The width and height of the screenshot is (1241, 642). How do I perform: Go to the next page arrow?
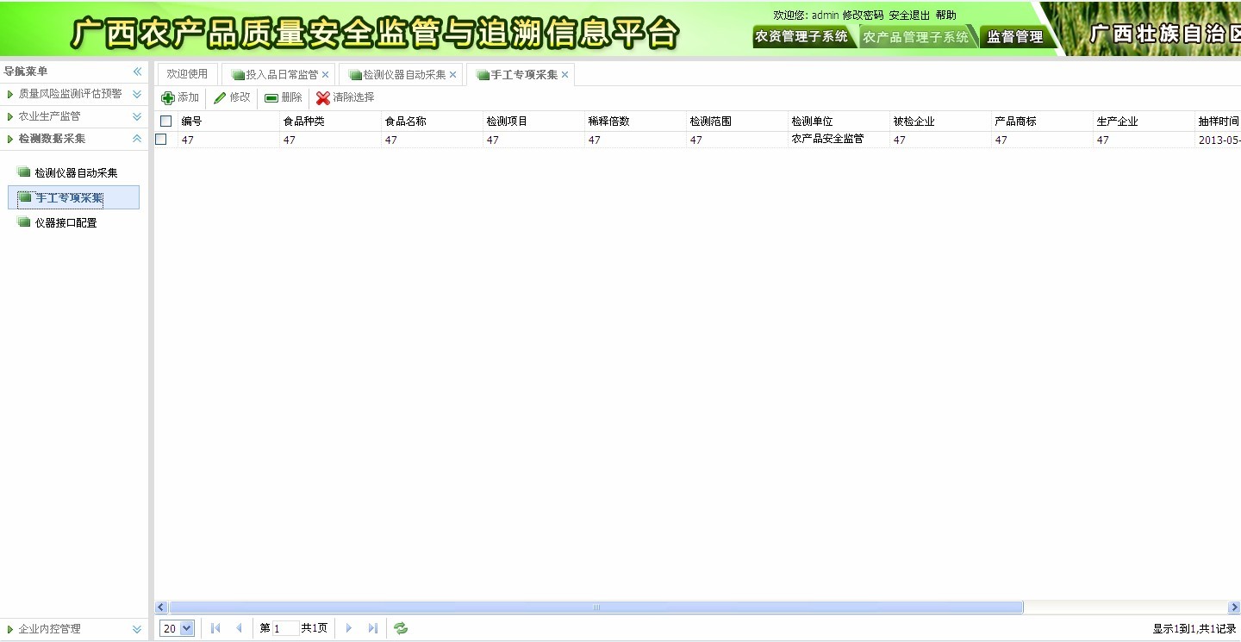coord(349,628)
